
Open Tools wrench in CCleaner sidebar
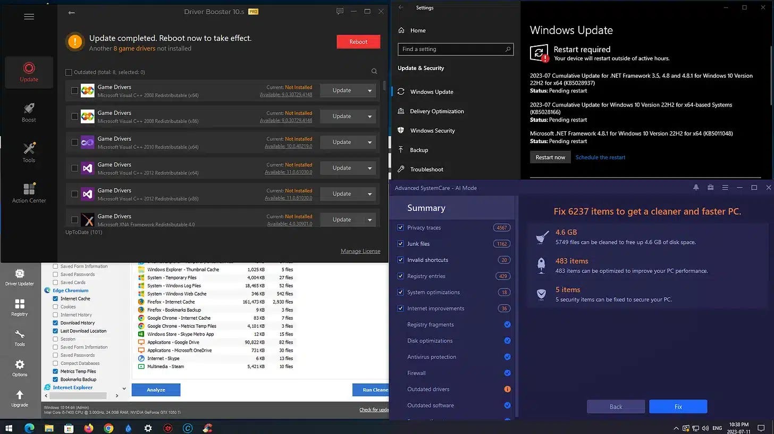pyautogui.click(x=20, y=338)
